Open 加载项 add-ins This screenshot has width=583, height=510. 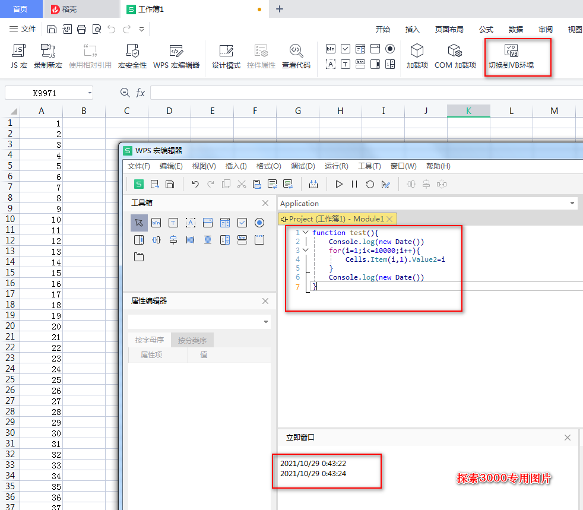(x=417, y=56)
